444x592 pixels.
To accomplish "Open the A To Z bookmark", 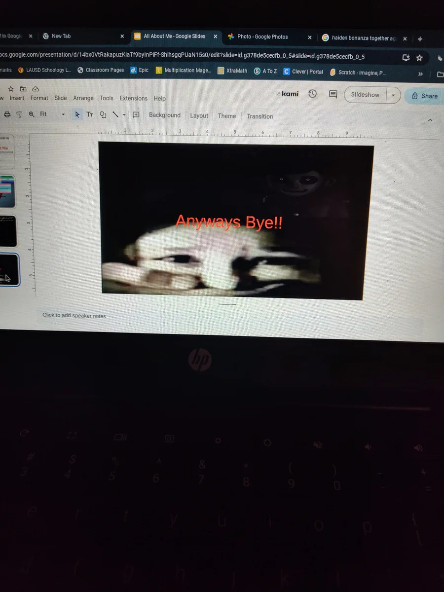I will (265, 71).
